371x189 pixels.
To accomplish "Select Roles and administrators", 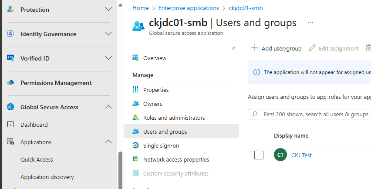I will pyautogui.click(x=174, y=118).
